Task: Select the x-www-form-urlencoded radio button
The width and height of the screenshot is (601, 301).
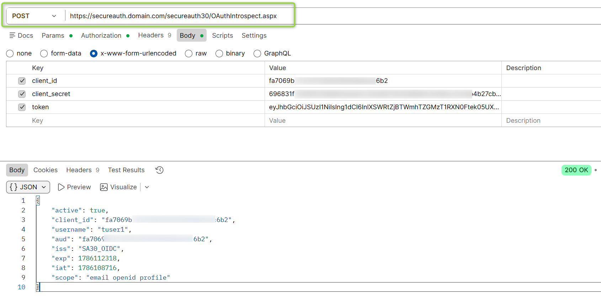Action: (x=94, y=53)
